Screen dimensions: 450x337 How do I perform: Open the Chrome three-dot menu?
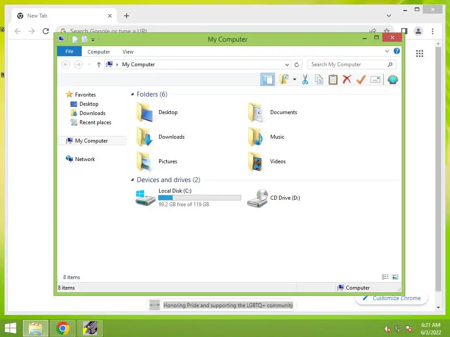pos(432,31)
